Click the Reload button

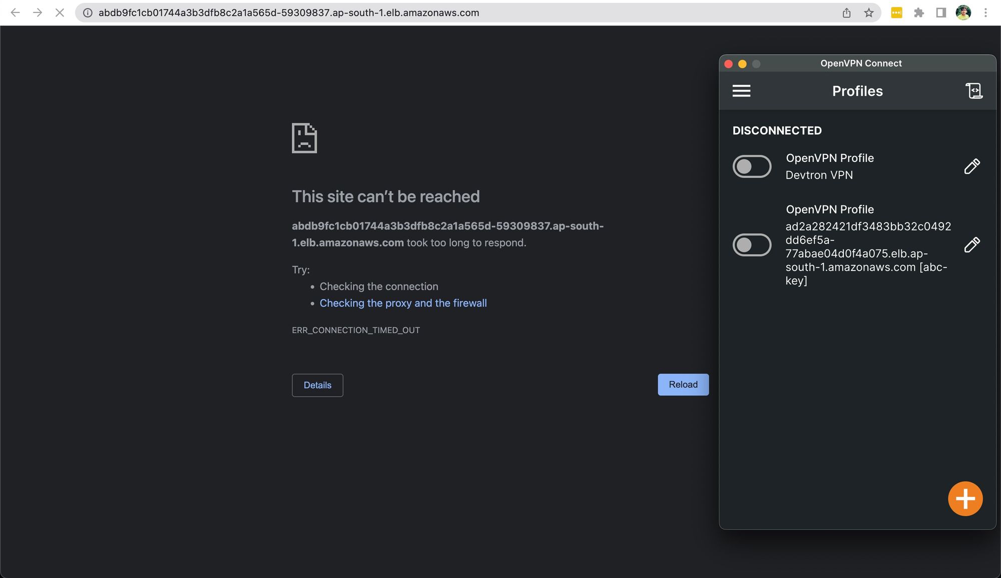(682, 384)
